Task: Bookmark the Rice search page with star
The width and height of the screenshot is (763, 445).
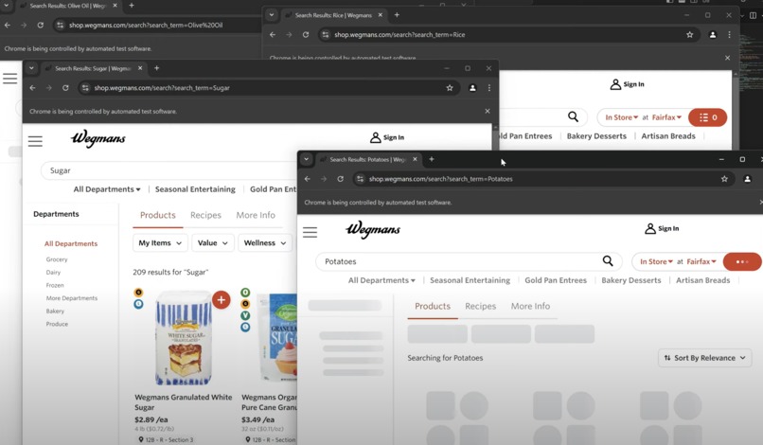Action: click(689, 35)
